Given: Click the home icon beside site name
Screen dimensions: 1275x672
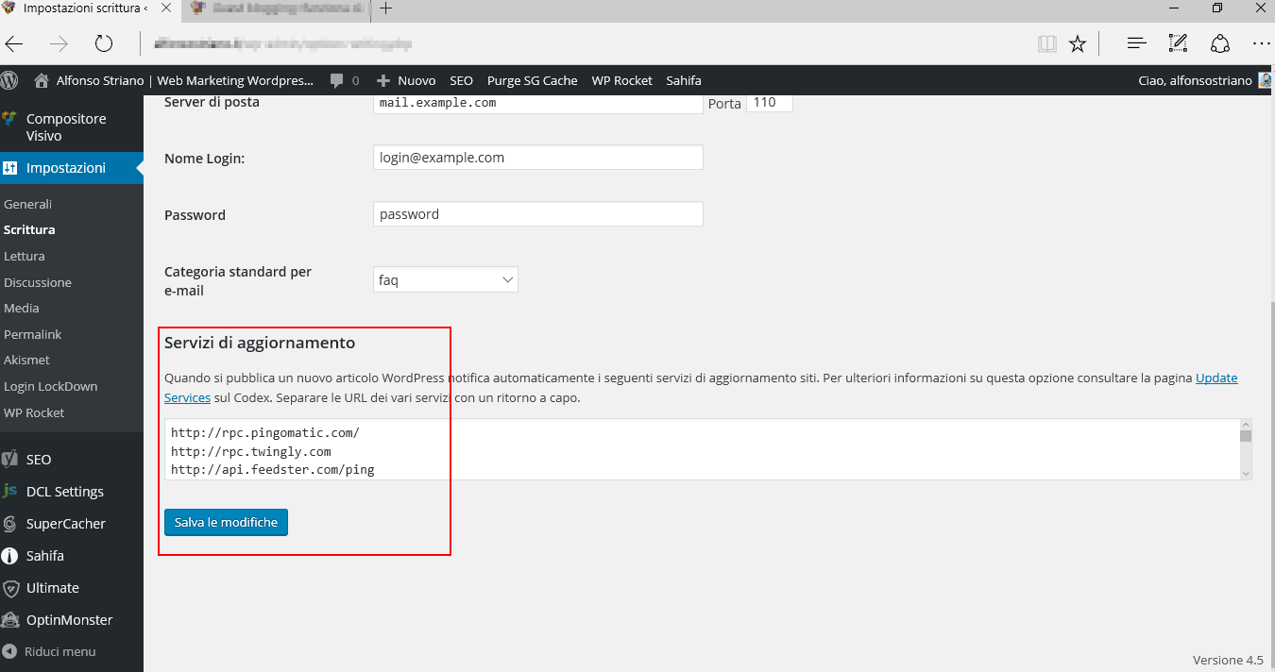Looking at the screenshot, I should click(42, 80).
